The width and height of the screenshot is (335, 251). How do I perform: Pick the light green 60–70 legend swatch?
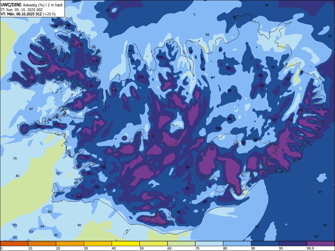(x=181, y=244)
